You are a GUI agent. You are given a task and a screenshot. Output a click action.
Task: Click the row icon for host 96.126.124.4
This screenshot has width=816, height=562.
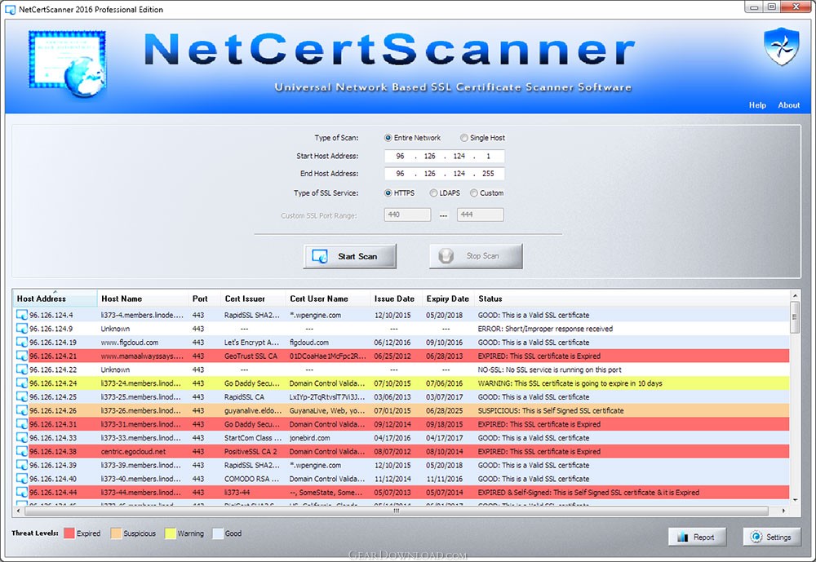(x=22, y=315)
